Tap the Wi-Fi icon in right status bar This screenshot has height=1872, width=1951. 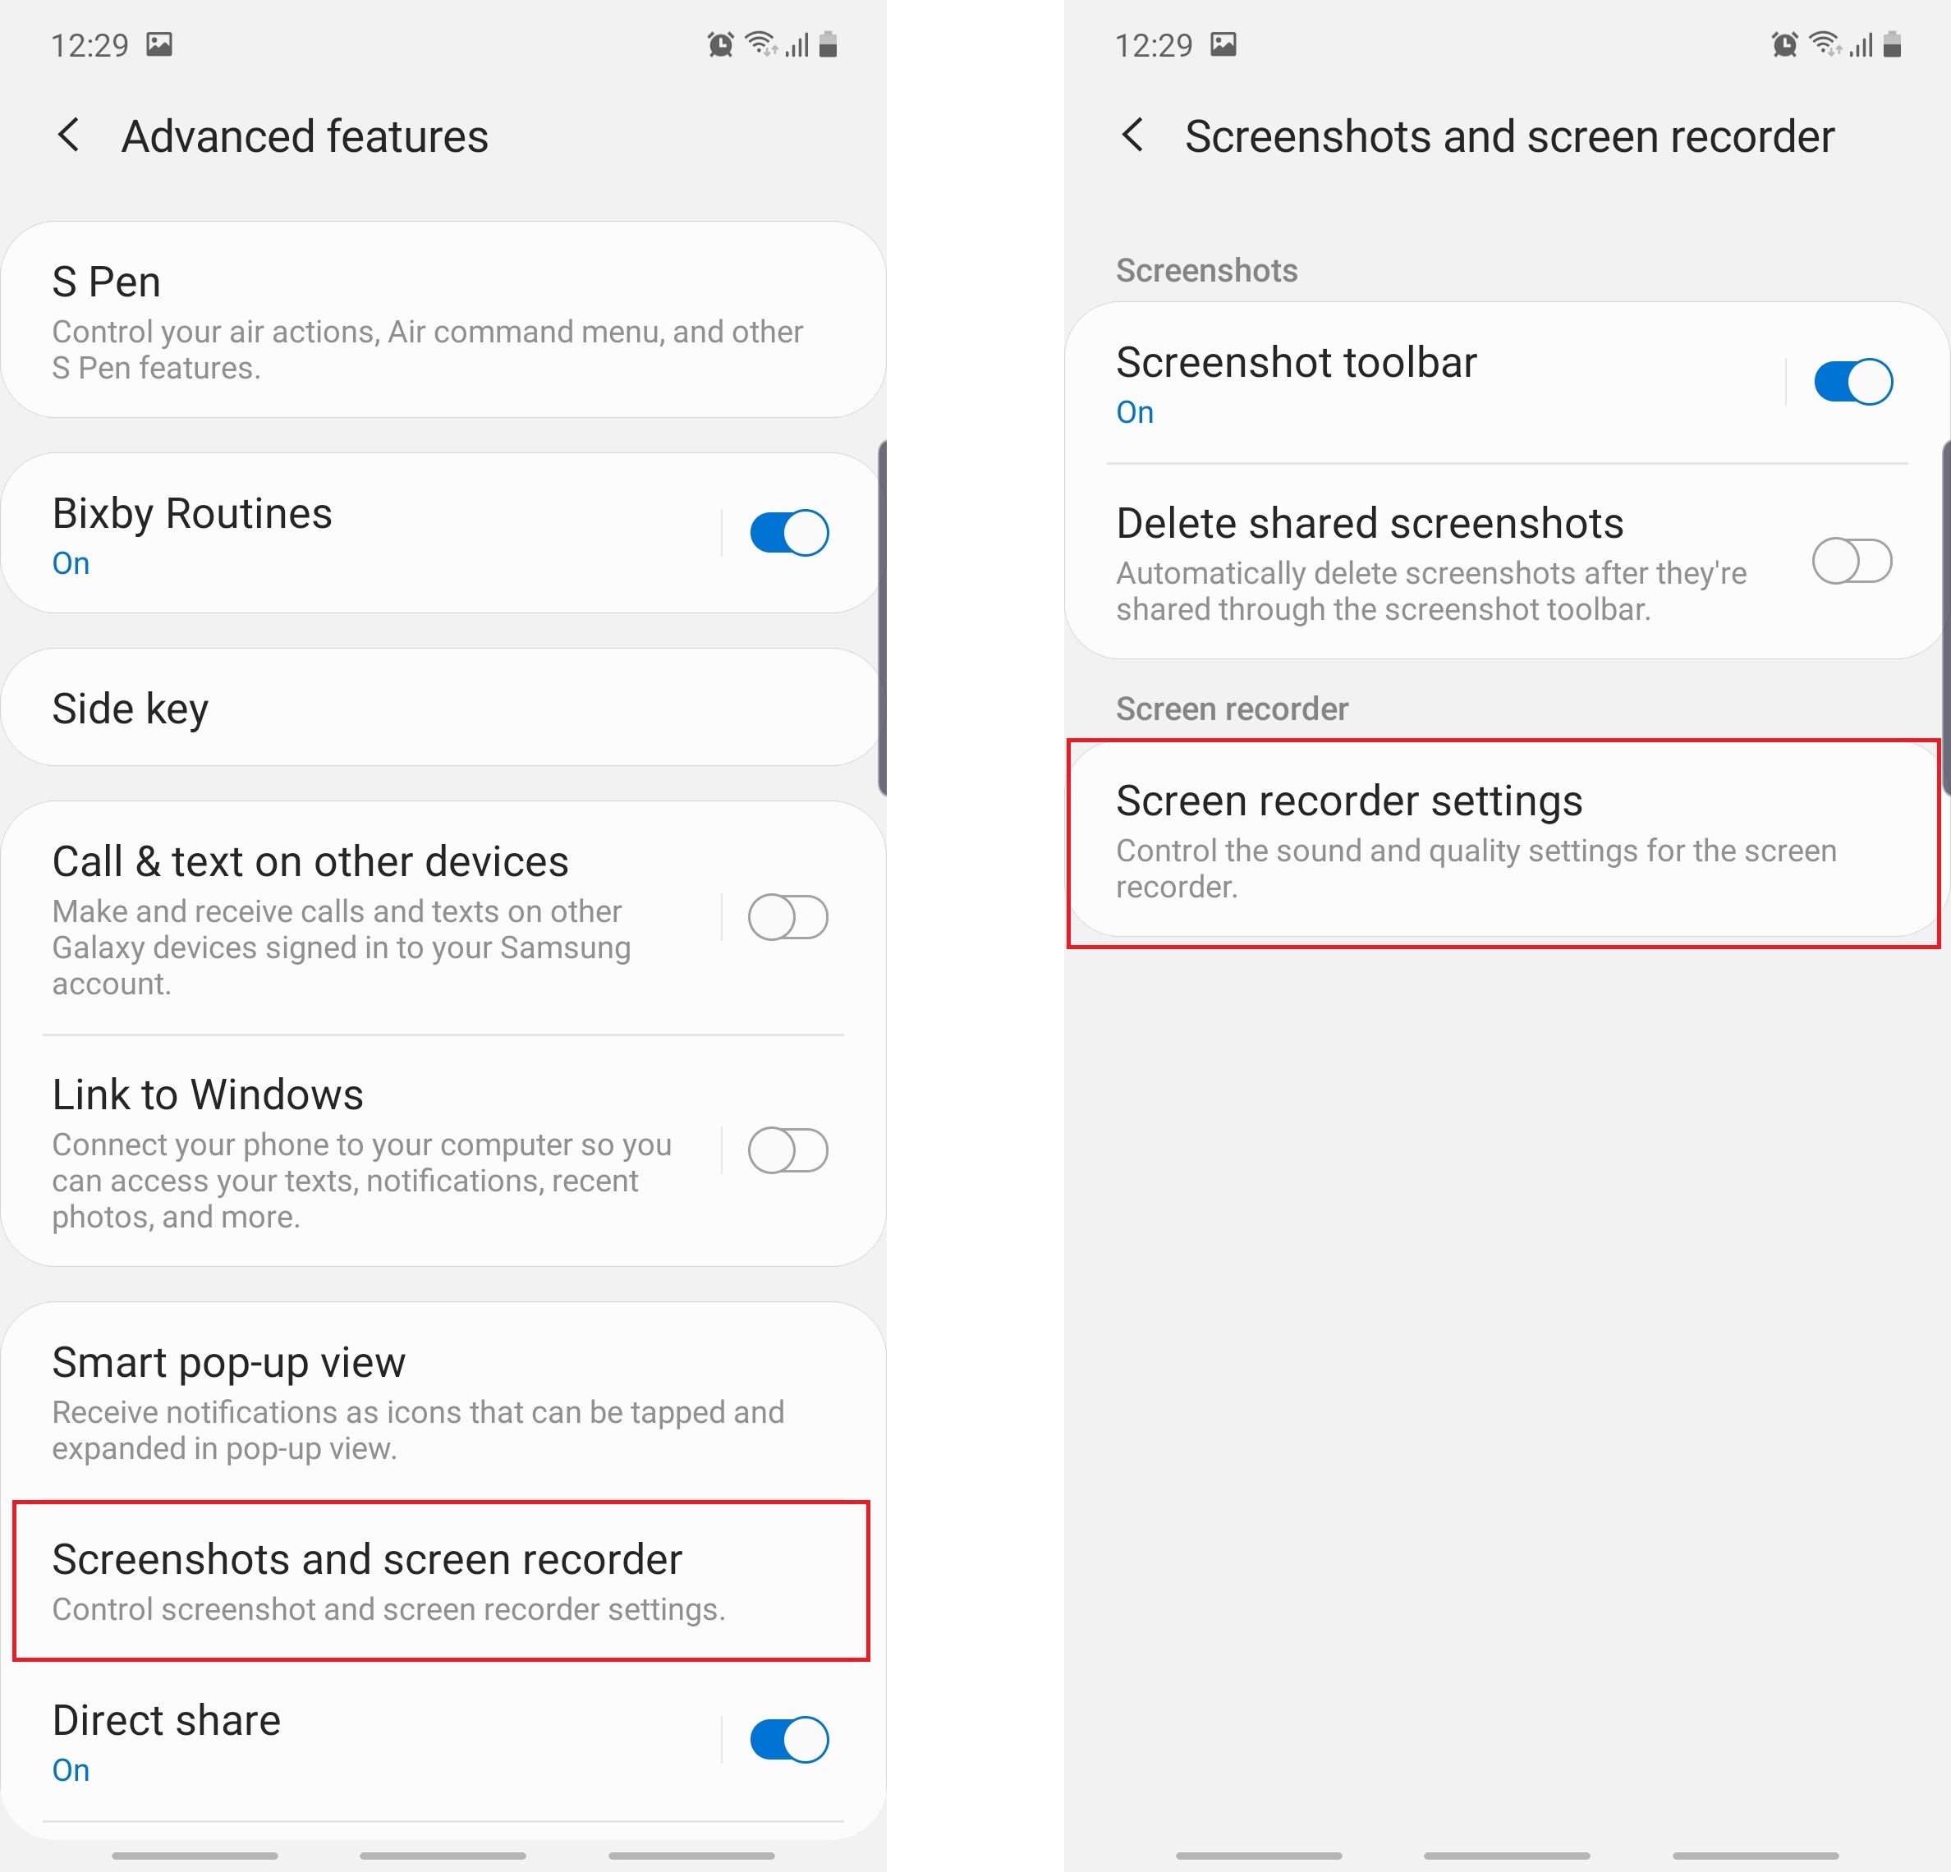(1825, 44)
